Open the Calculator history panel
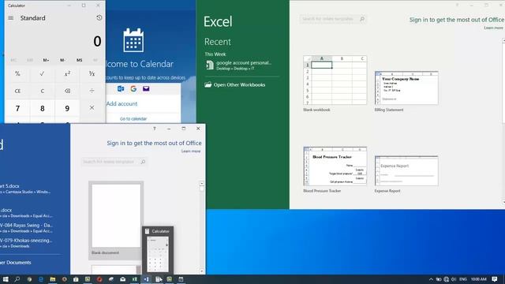Viewport: 505px width, 284px height. pyautogui.click(x=99, y=18)
